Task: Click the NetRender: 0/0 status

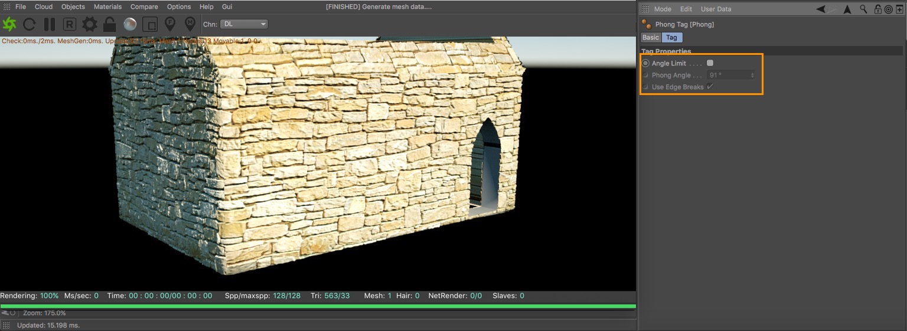Action: [455, 296]
